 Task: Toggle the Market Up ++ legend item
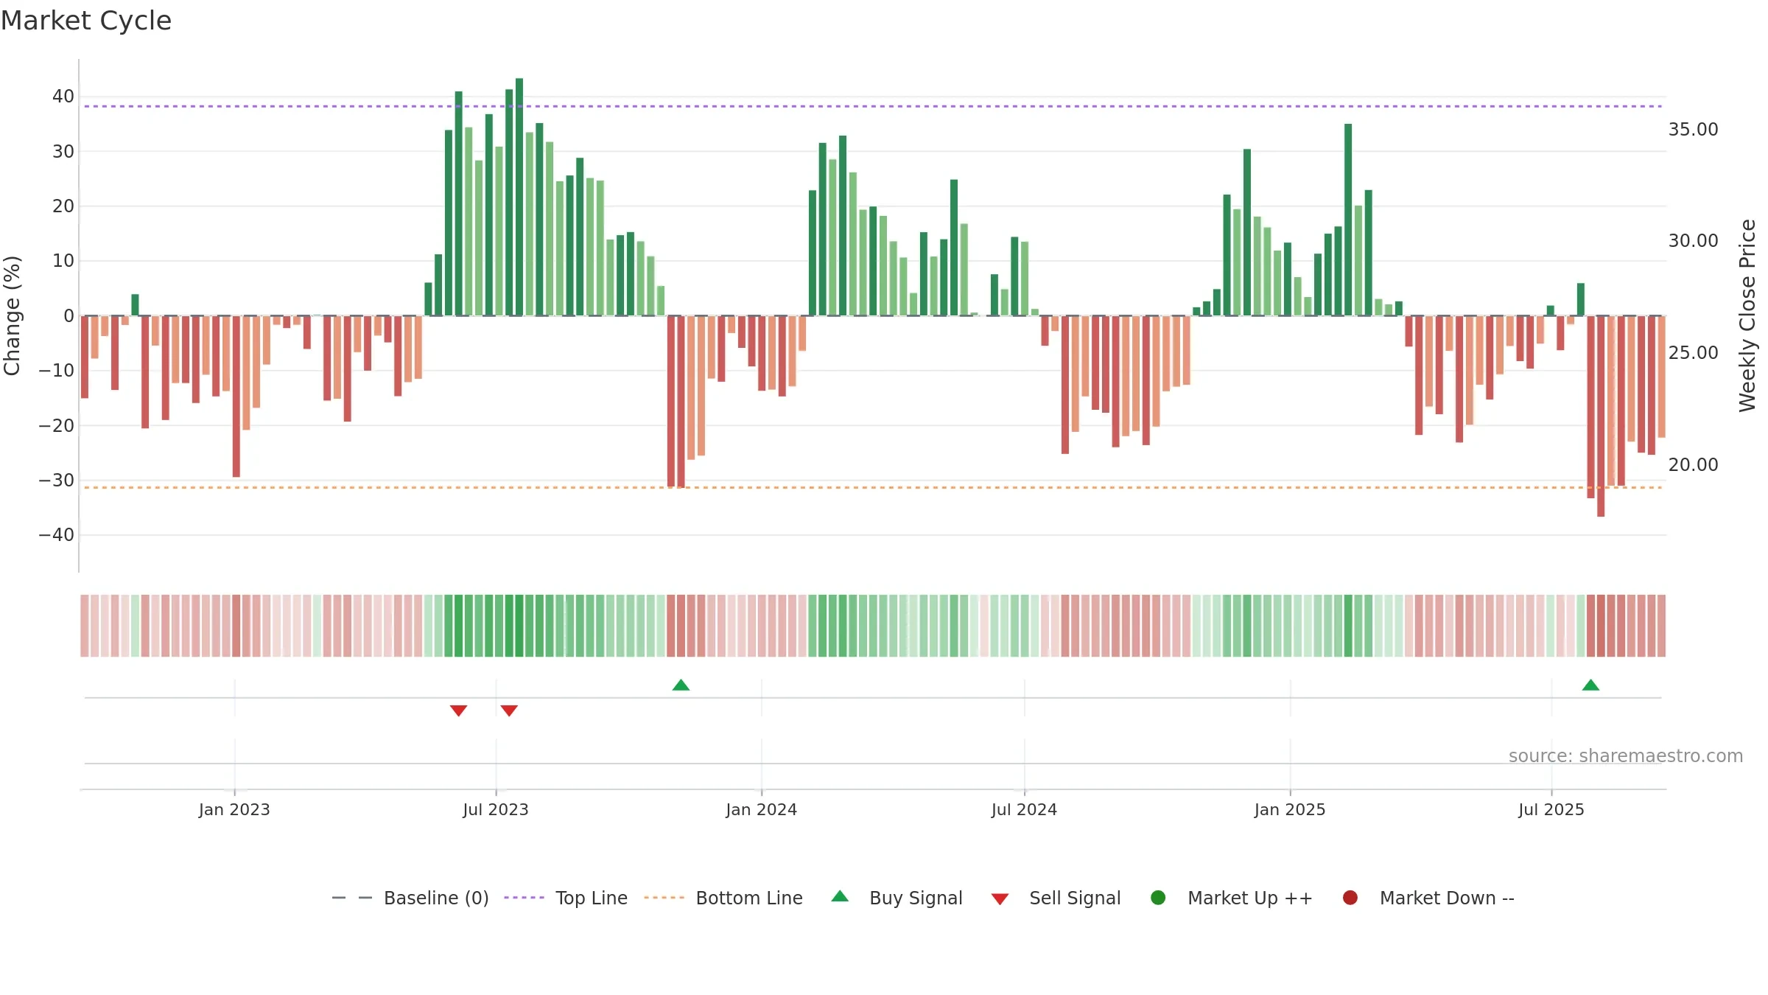pos(1231,898)
